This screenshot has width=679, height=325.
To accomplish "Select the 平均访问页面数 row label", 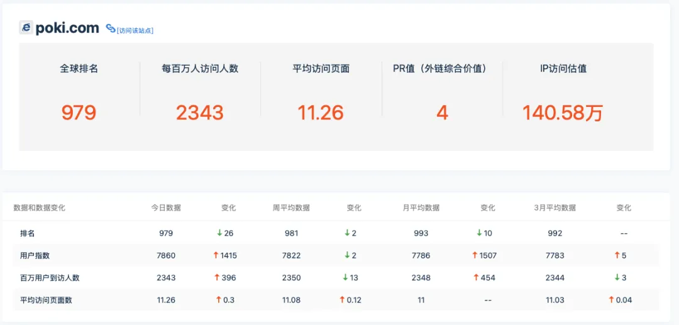I will tap(46, 300).
